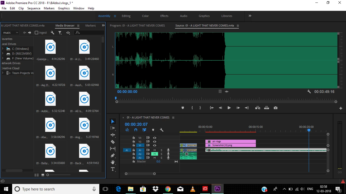Open timeline display settings wrench
The width and height of the screenshot is (346, 194).
tap(162, 130)
